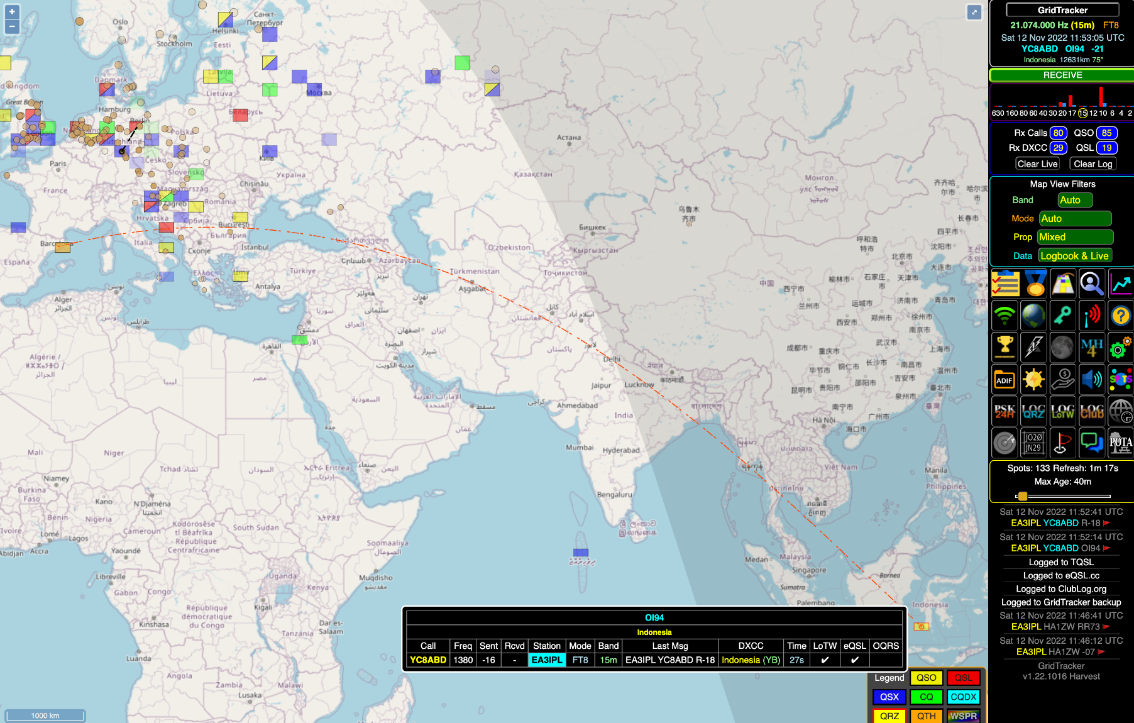The height and width of the screenshot is (723, 1134).
Task: Click the YC8ABD callsign table cell
Action: click(428, 660)
